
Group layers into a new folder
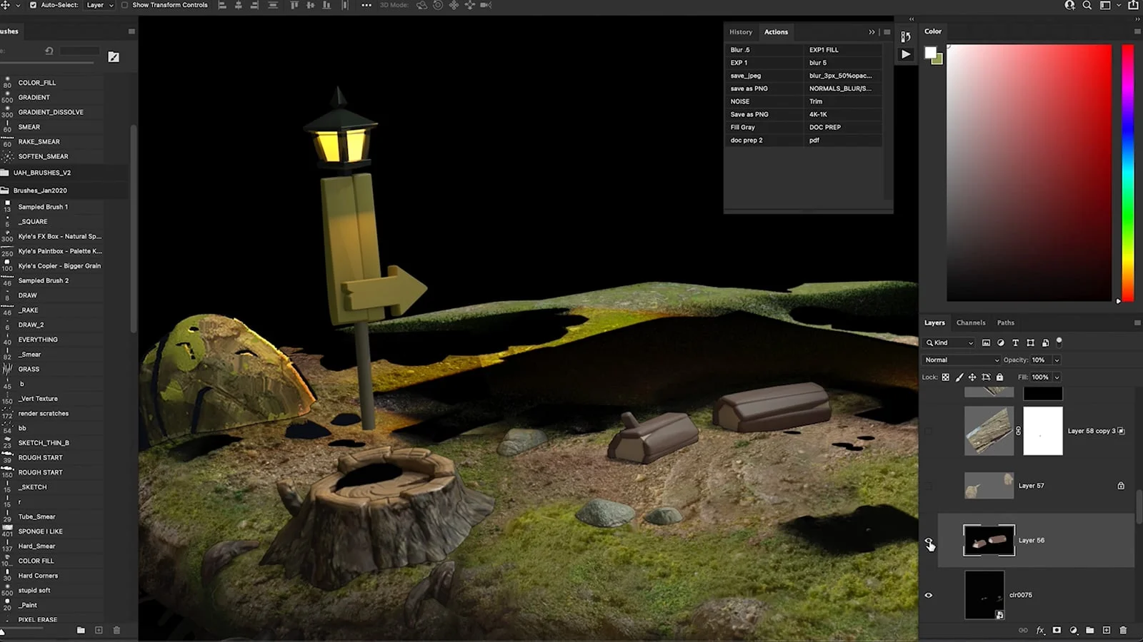point(1089,630)
